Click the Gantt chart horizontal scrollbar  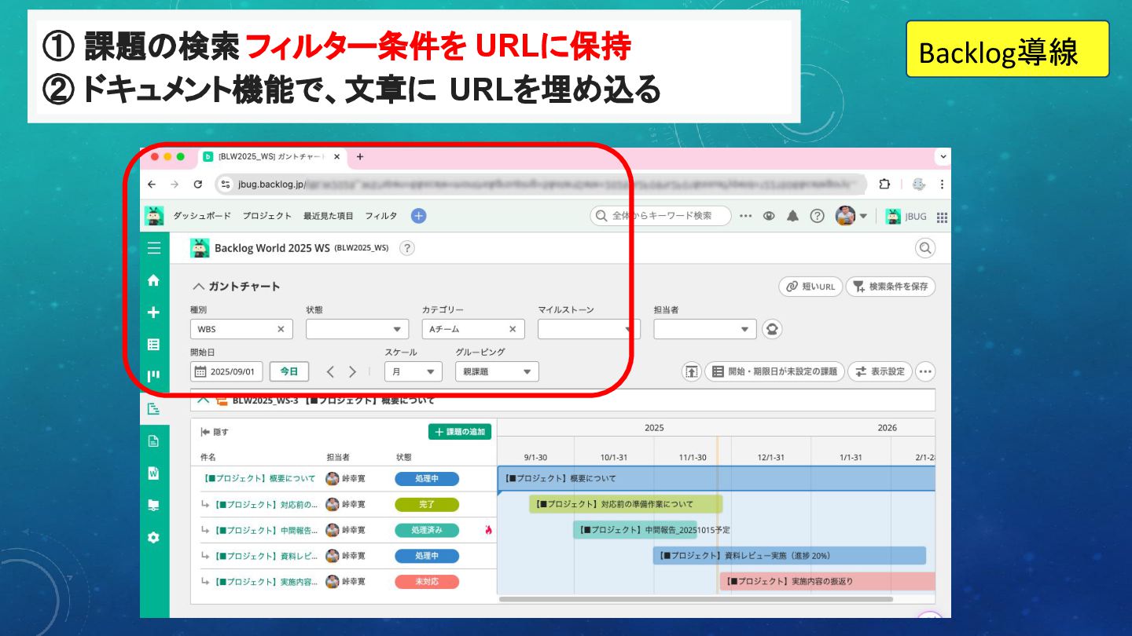(696, 599)
